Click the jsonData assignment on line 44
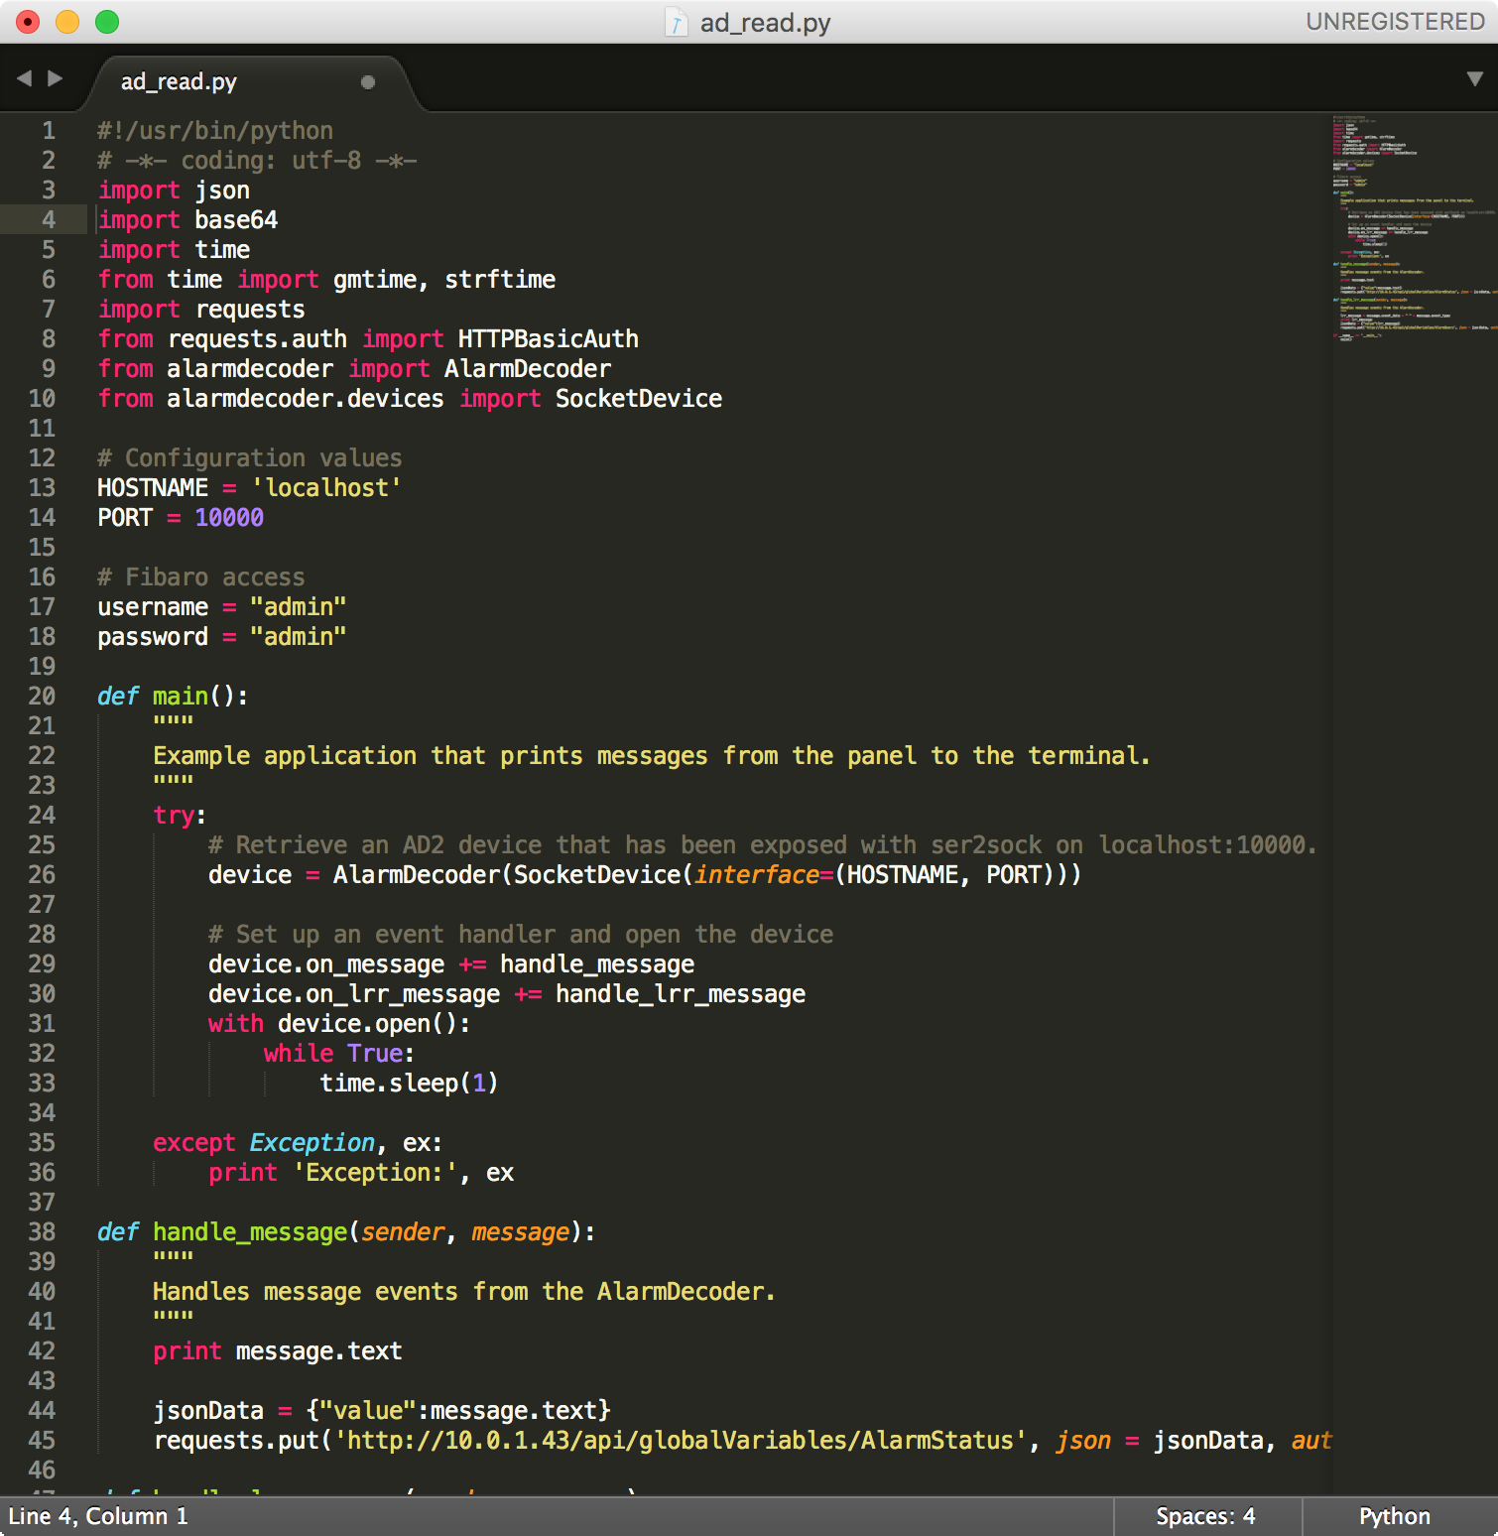 pos(382,1411)
